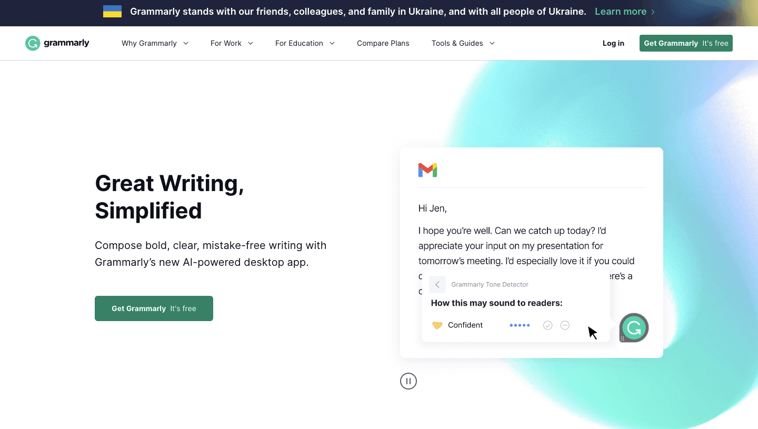The height and width of the screenshot is (429, 758).
Task: Pause the hero animation
Action: point(408,381)
